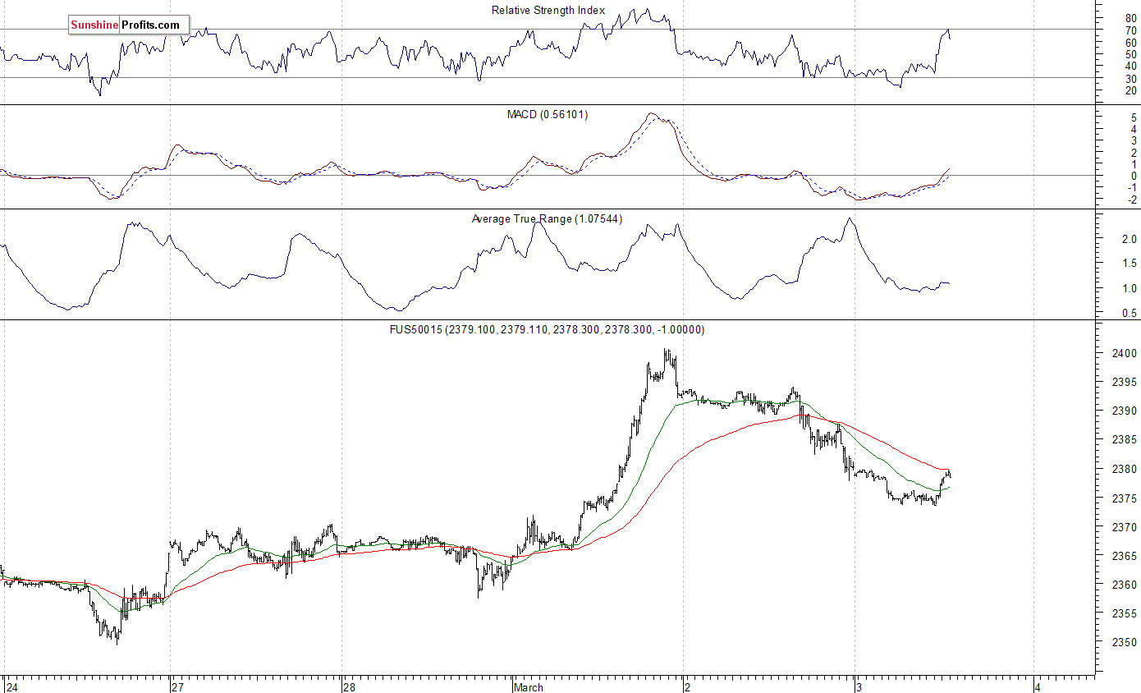Click the FUS50015 price chart title
The width and height of the screenshot is (1141, 693).
point(548,330)
